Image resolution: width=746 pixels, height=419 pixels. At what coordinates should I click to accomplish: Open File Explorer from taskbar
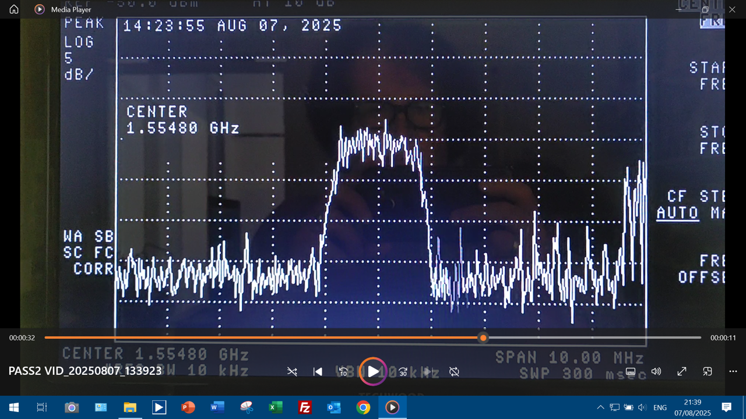[x=130, y=407]
